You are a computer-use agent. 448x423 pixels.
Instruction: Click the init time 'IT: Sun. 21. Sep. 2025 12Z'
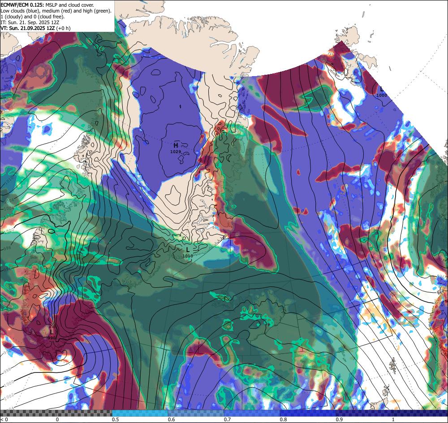30,22
